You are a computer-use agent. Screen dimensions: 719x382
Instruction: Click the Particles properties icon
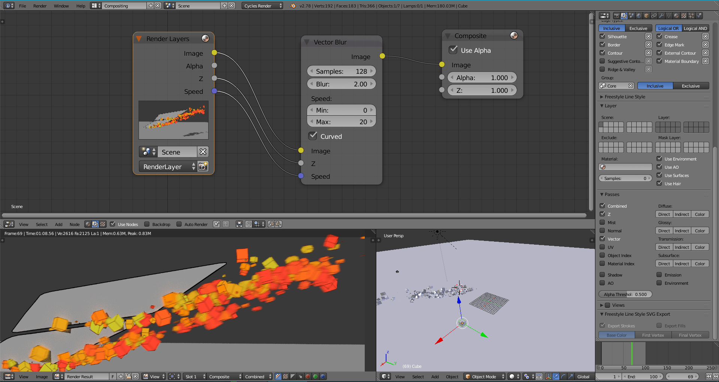(x=691, y=15)
